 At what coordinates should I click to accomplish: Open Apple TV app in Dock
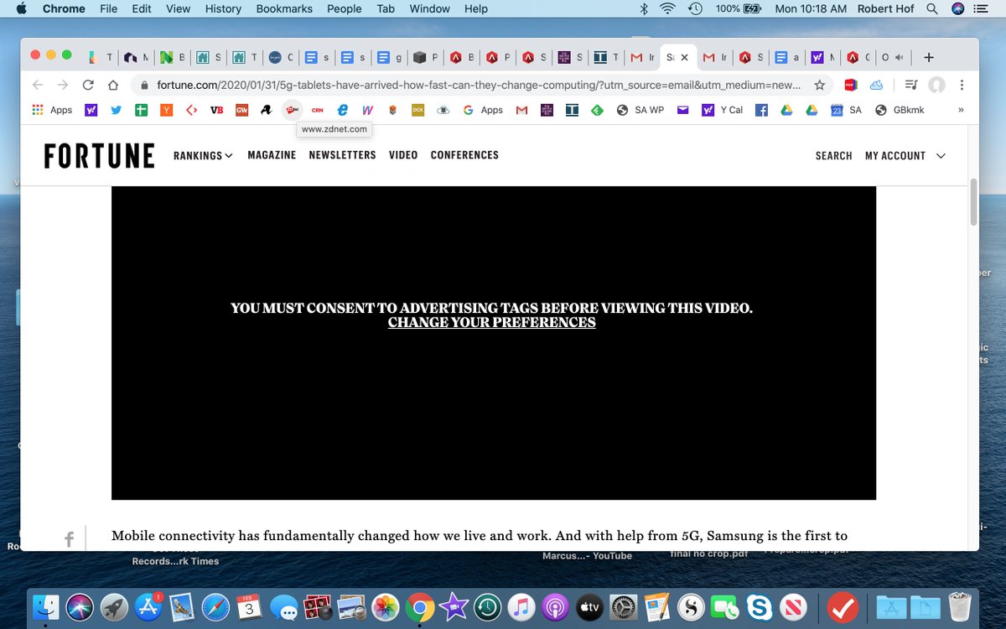coord(589,606)
